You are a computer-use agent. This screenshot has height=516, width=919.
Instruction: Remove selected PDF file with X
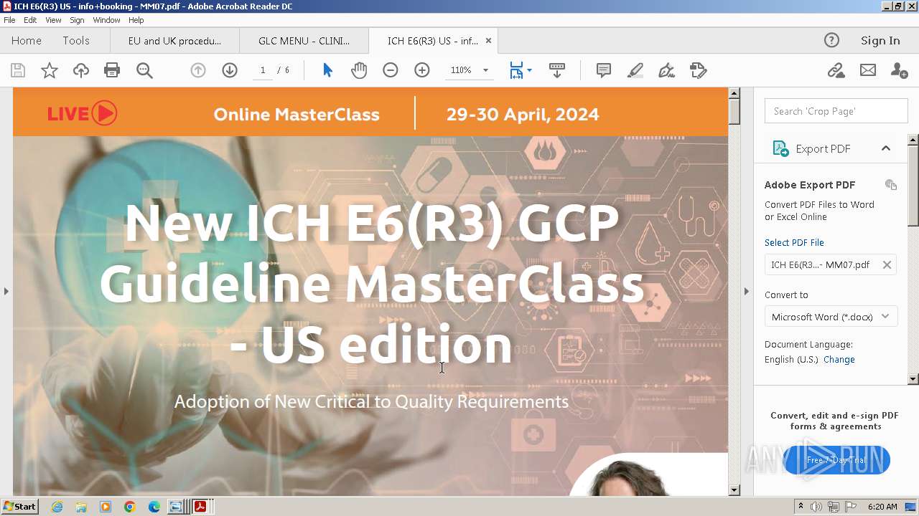(887, 264)
